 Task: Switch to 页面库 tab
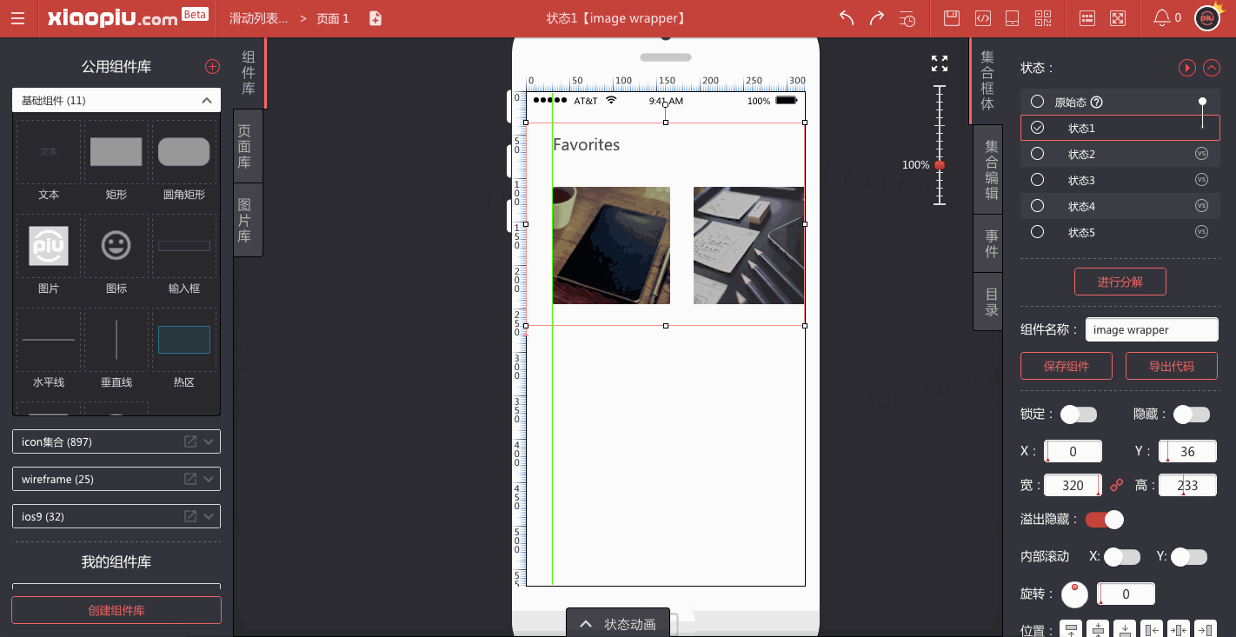click(x=248, y=145)
